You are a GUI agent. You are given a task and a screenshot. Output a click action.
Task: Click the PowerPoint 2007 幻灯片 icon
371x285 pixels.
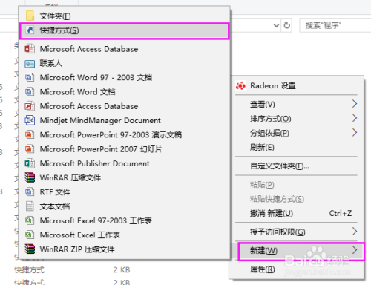[x=30, y=149]
